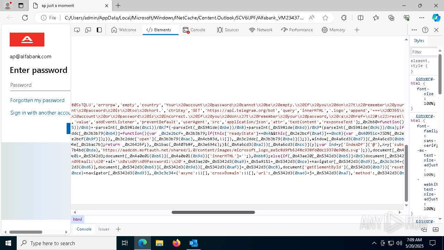The image size is (444, 250).
Task: Open the tab actions menu icon
Action: pos(21,6)
